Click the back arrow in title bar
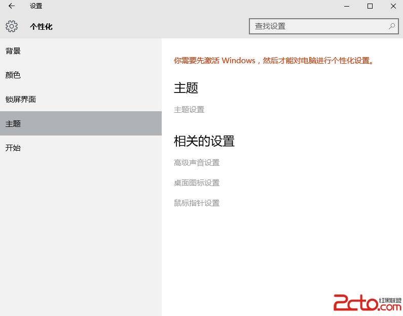This screenshot has width=403, height=316. coord(12,6)
